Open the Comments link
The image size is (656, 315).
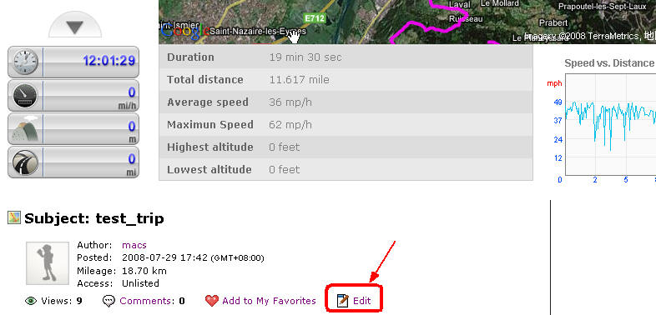point(146,301)
